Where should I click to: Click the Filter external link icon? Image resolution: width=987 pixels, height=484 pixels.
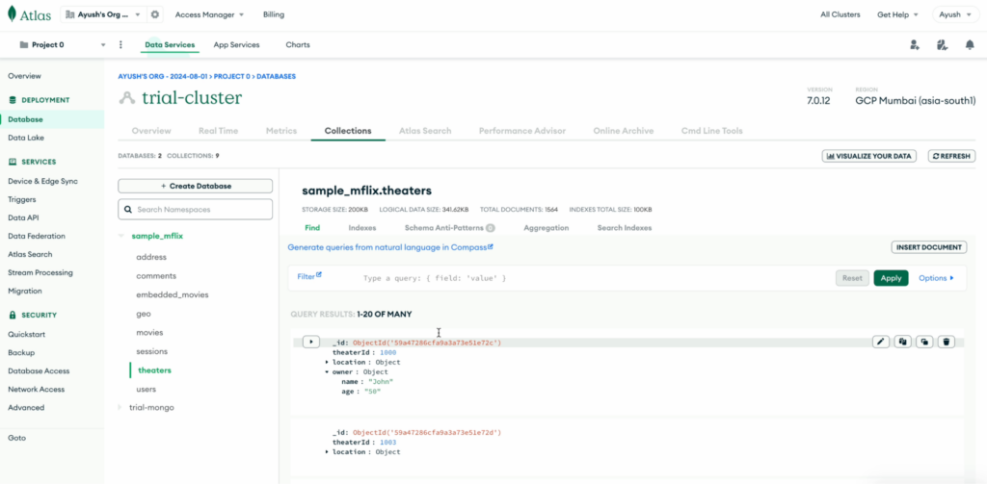[319, 274]
